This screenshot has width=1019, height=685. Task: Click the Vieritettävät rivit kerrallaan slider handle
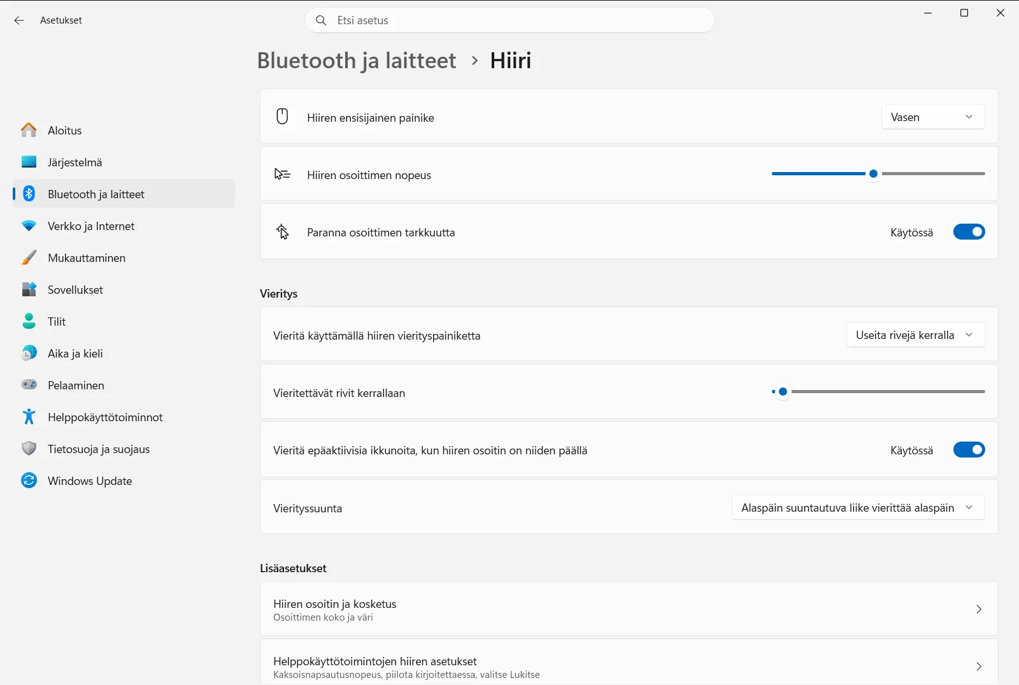point(783,391)
